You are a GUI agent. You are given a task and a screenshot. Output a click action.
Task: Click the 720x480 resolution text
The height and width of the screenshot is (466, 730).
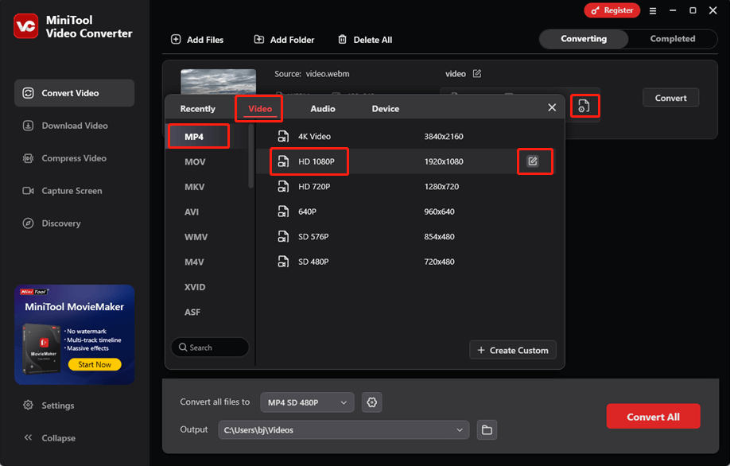tap(439, 262)
